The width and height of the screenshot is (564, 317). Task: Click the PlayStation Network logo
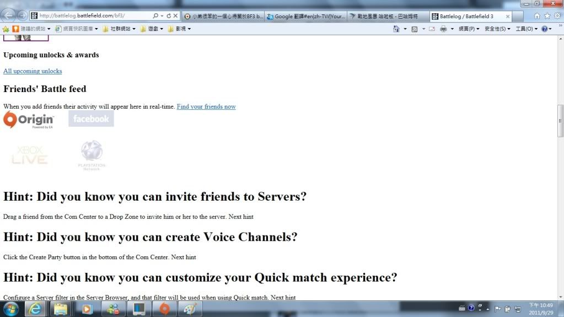tap(92, 155)
